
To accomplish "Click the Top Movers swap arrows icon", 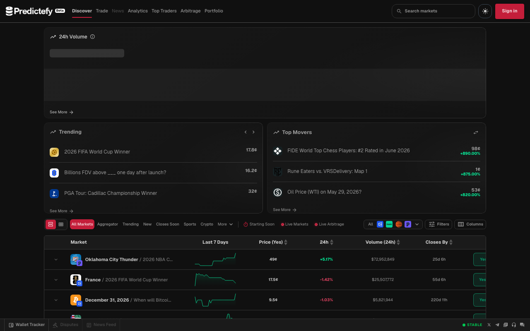I will (476, 132).
